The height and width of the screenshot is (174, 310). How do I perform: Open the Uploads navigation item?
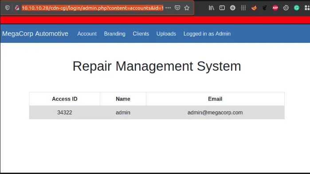(166, 34)
